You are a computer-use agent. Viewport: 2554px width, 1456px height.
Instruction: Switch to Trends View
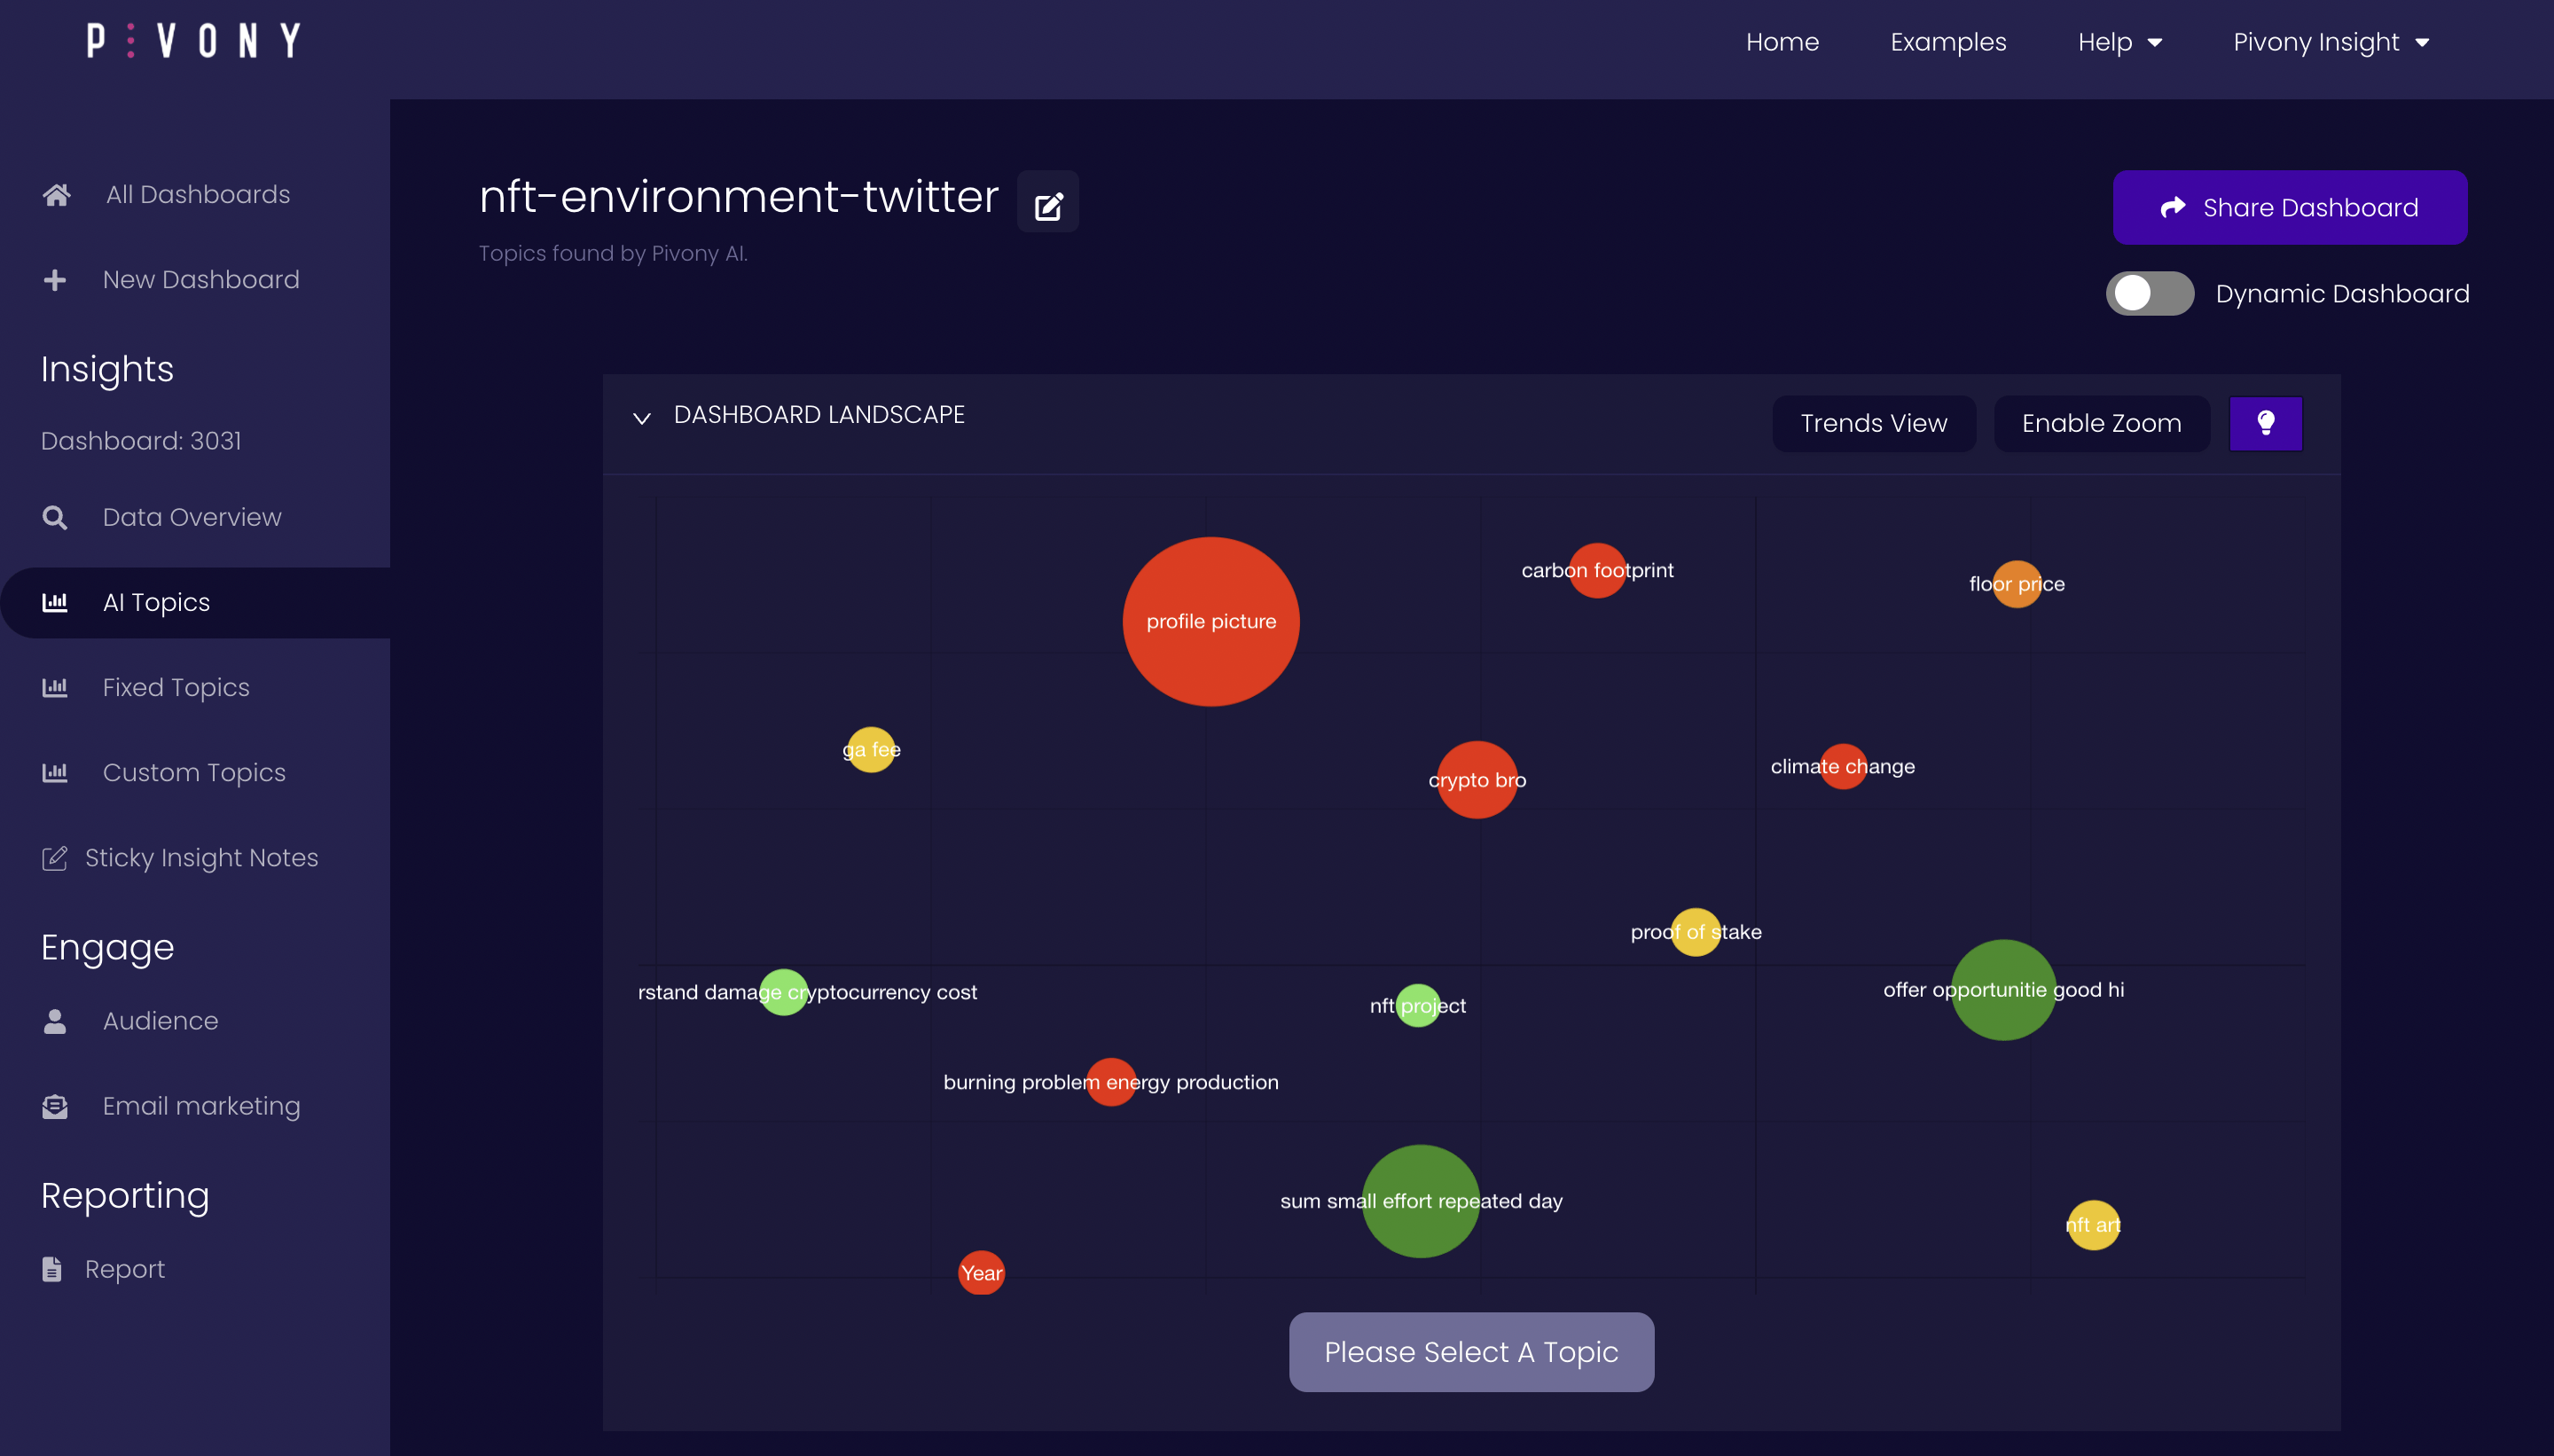(1873, 423)
